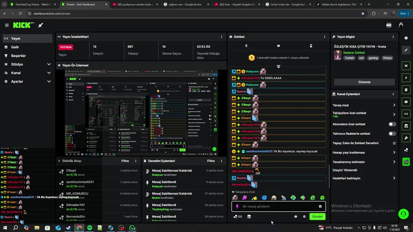Viewport: 413px width, 232px height.
Task: Open the Filtre dropdown in Denetim Eylemleri
Action: point(211,161)
